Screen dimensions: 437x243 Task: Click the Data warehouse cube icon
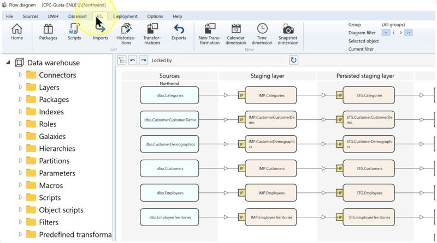click(19, 63)
